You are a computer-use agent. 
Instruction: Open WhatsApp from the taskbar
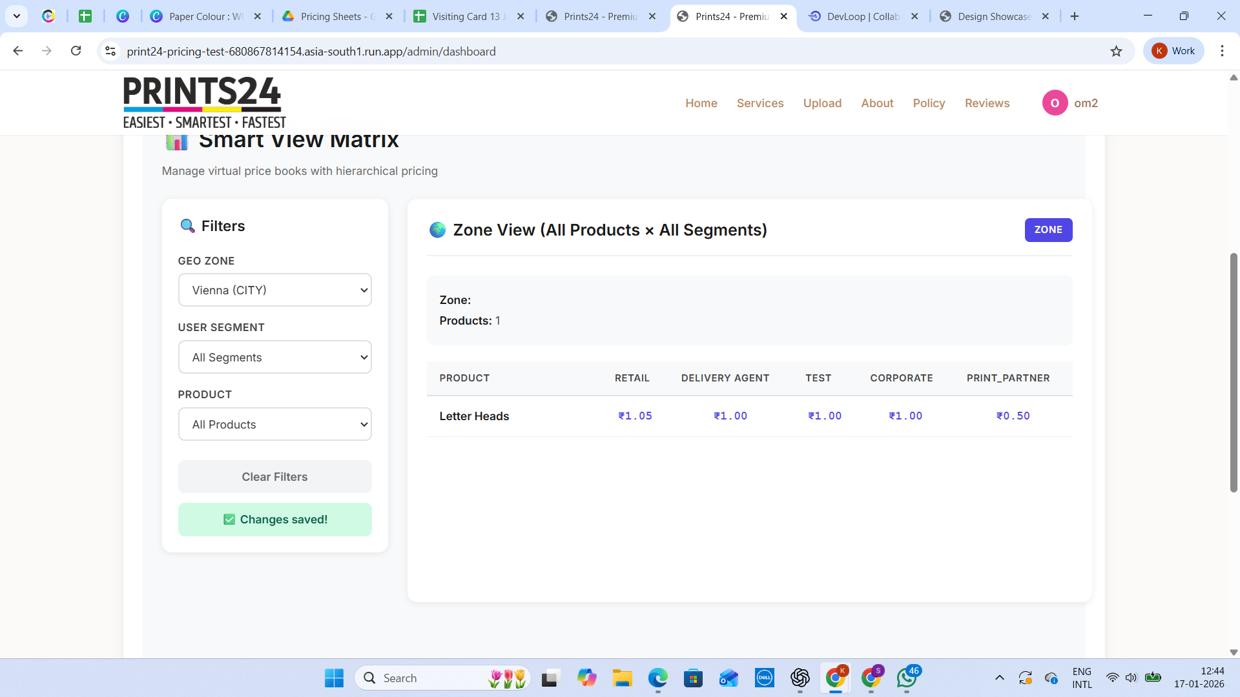(x=907, y=678)
